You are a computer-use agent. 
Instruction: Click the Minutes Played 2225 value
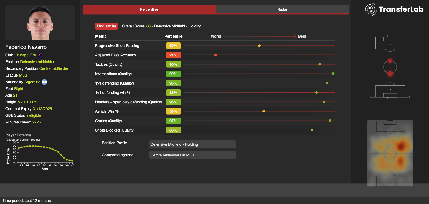pos(36,122)
